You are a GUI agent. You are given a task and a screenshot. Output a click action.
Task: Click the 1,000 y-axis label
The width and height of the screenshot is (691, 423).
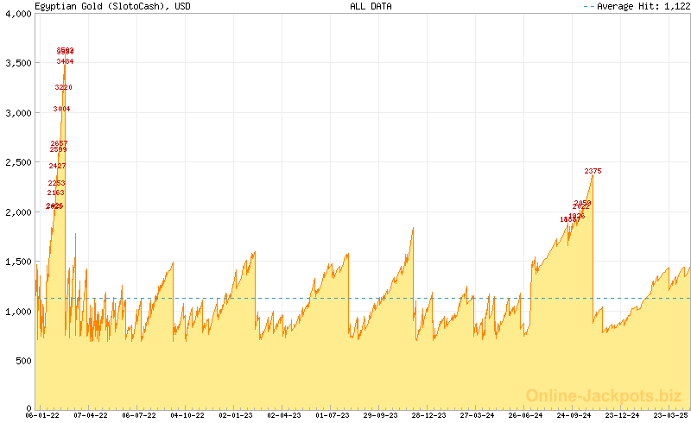pyautogui.click(x=16, y=311)
